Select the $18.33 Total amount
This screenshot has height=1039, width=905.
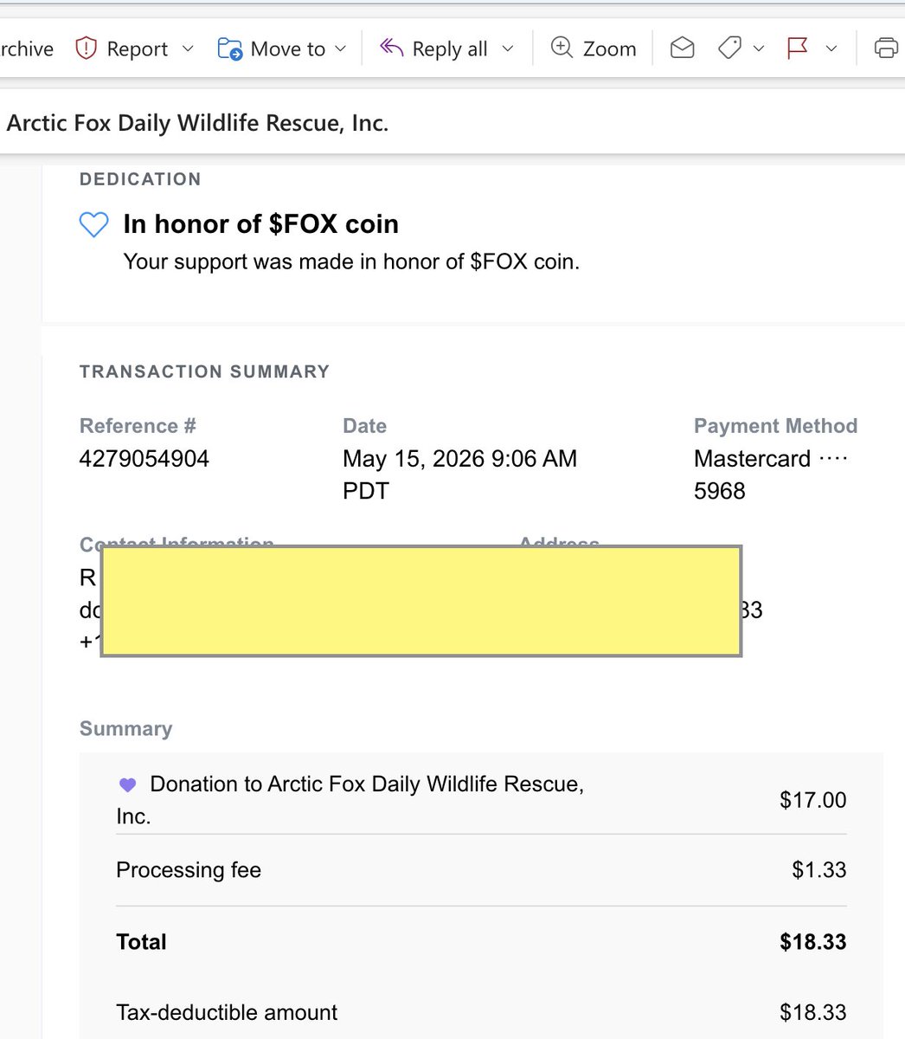click(812, 942)
